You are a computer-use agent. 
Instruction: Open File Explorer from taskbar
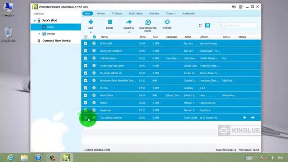(x=24, y=157)
